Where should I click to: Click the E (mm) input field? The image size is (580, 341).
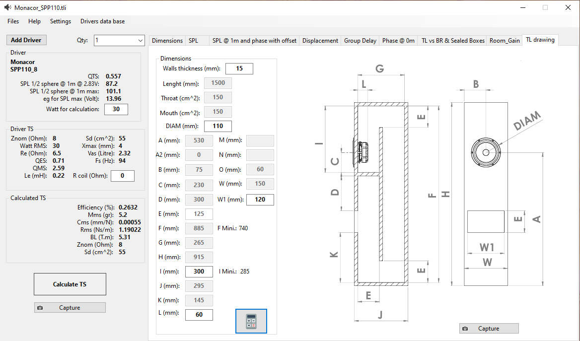point(199,214)
